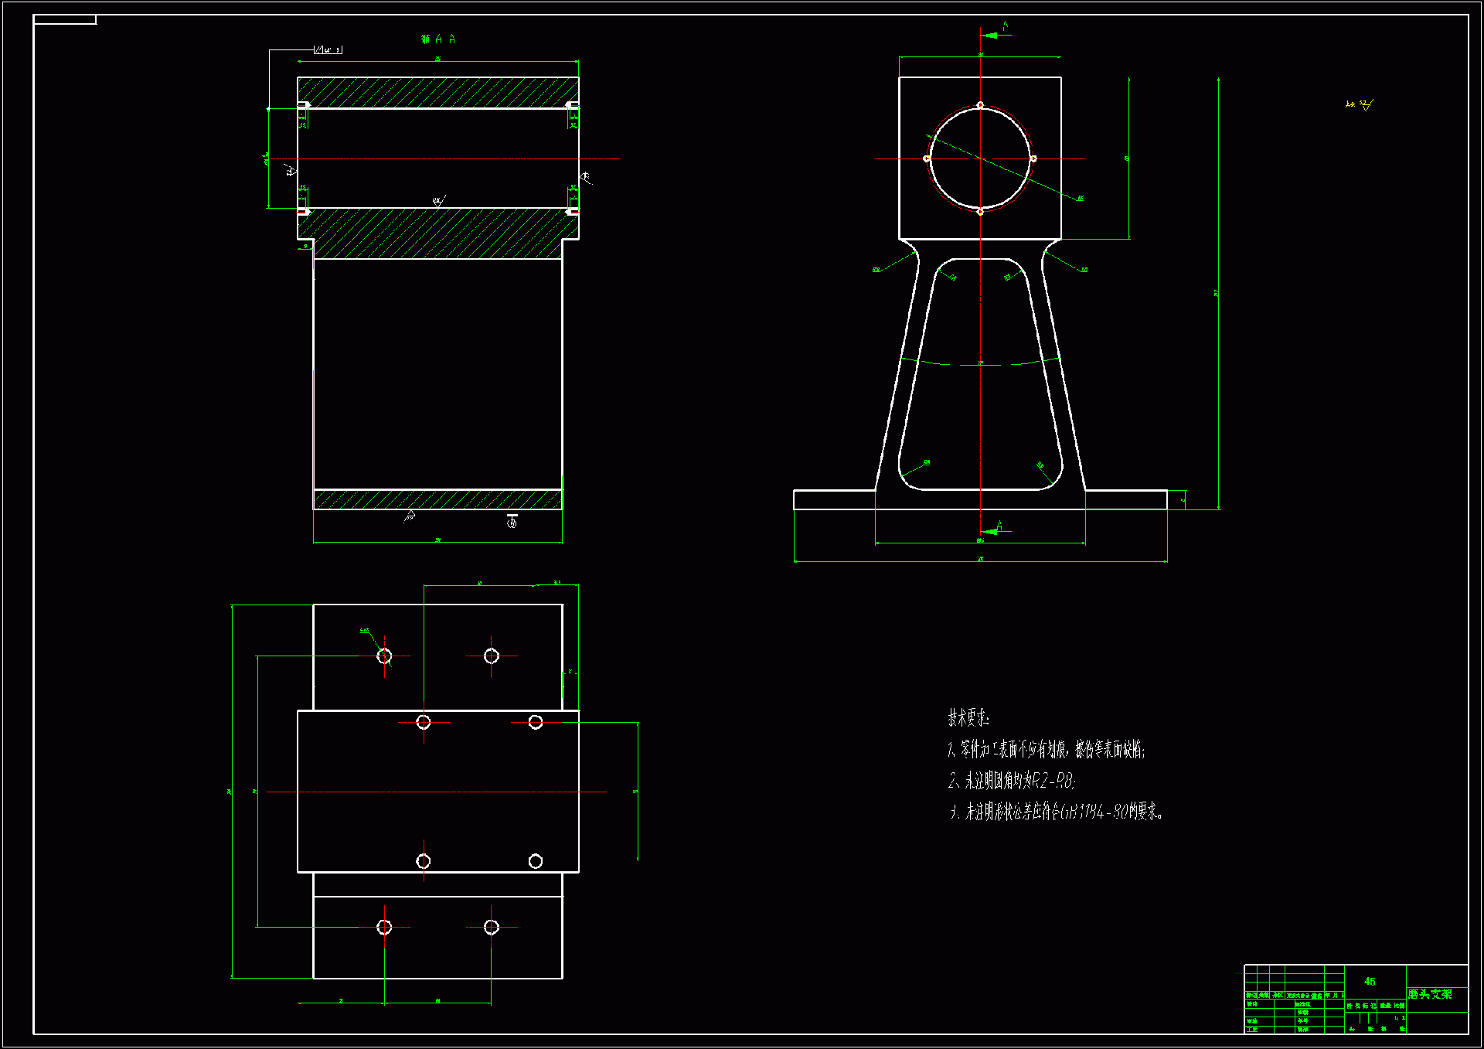Select the datum symbol below section view base
Viewport: 1484px width, 1049px height.
click(512, 521)
